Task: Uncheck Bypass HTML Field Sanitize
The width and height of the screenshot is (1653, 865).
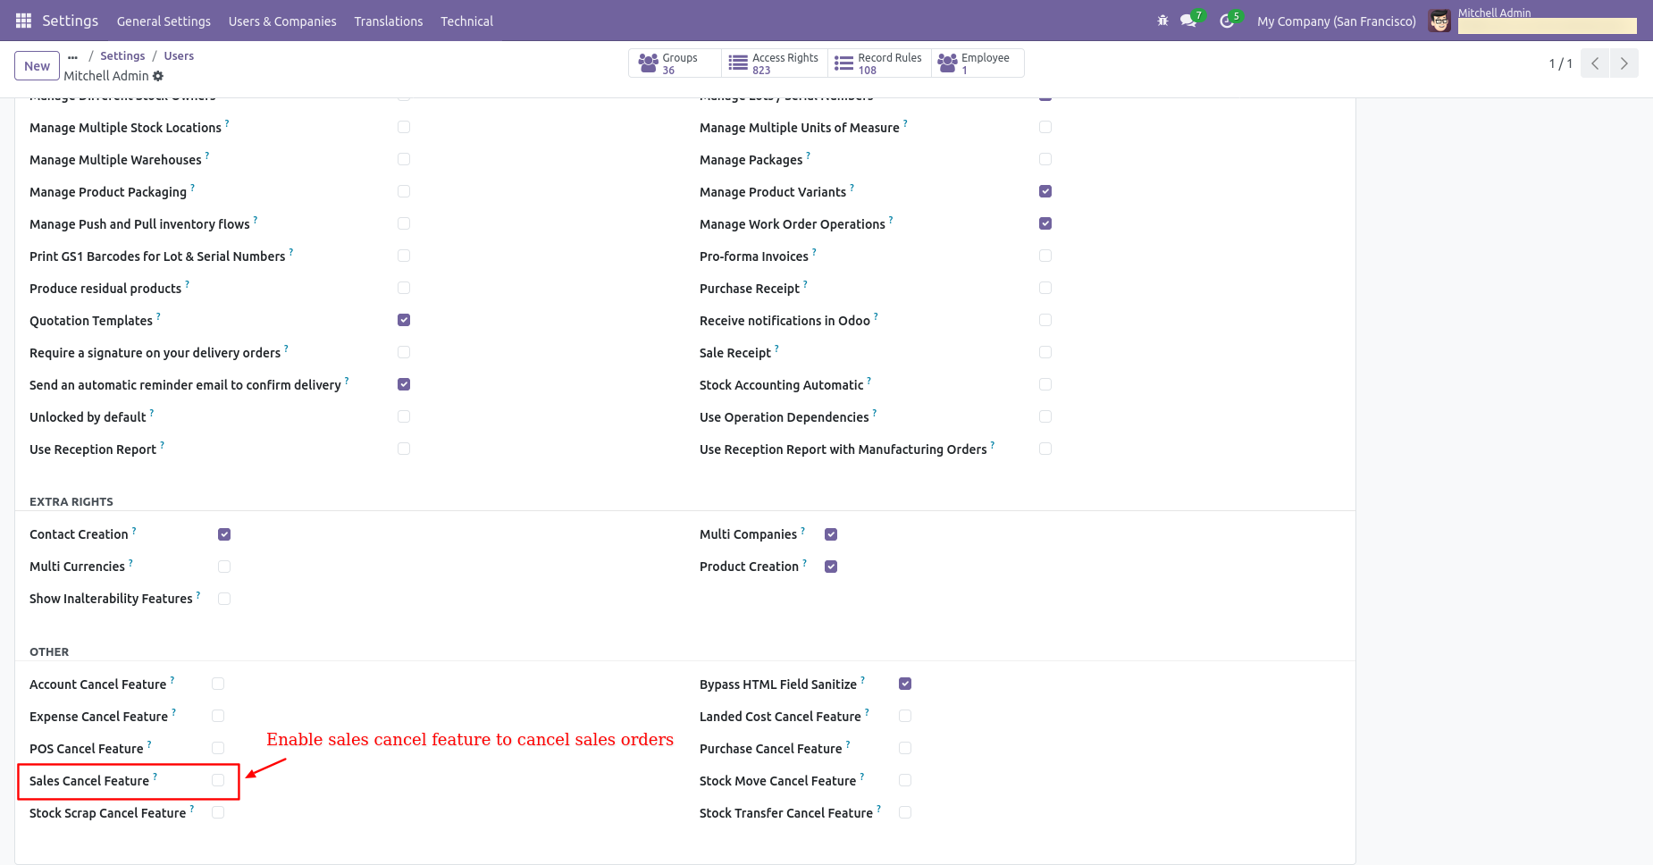Action: pyautogui.click(x=905, y=684)
